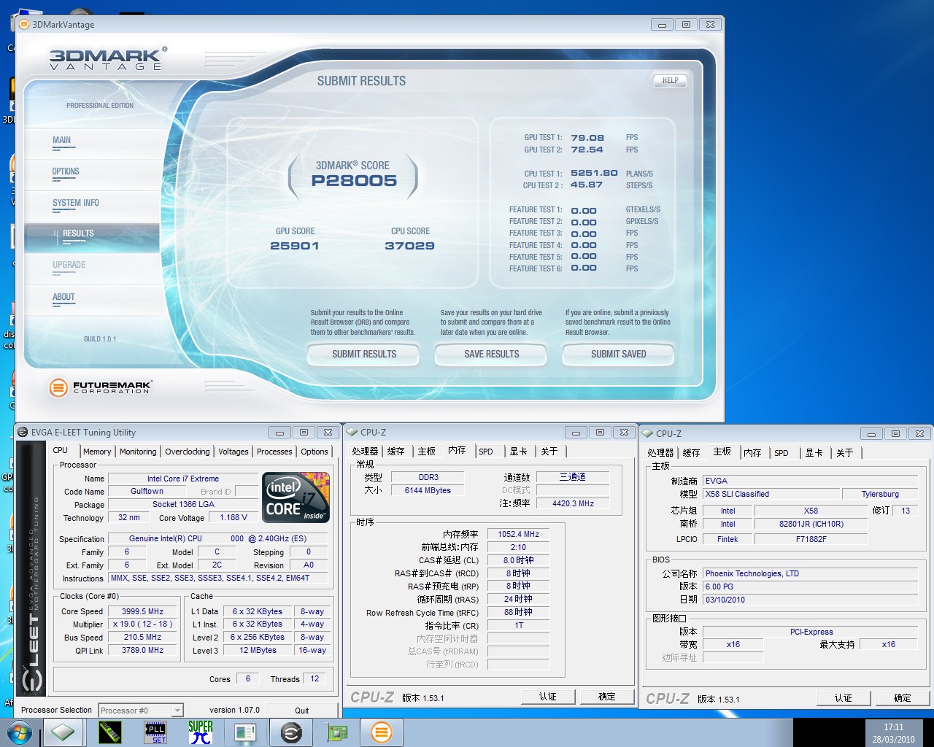
Task: Open 处理器 tab in middle CPU-Z window
Action: pos(365,452)
